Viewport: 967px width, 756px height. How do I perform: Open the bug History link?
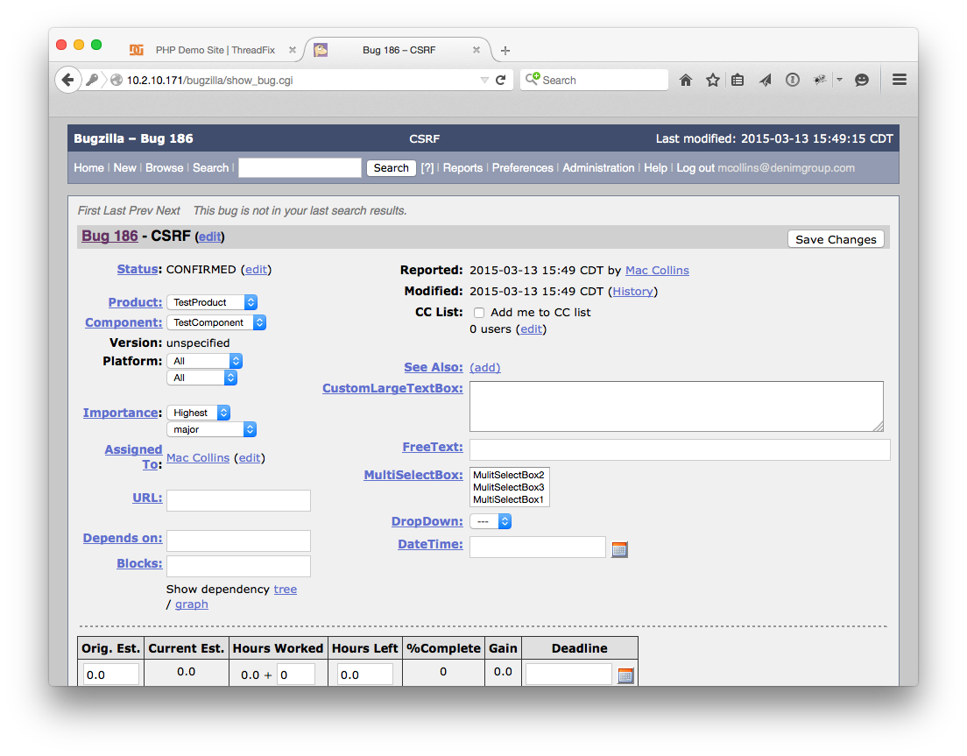[632, 291]
